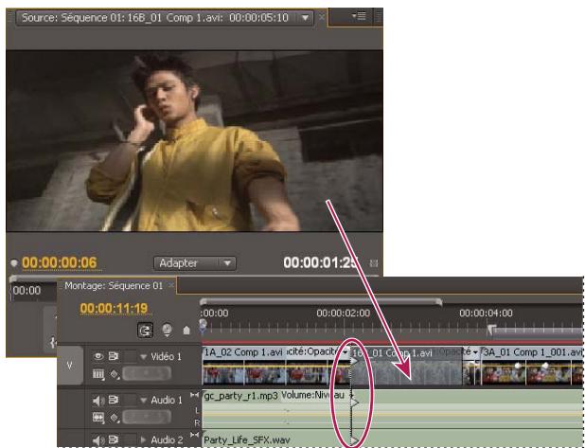This screenshot has height=448, width=585.
Task: Toggle Audio 2 sync lock icon
Action: tap(113, 440)
